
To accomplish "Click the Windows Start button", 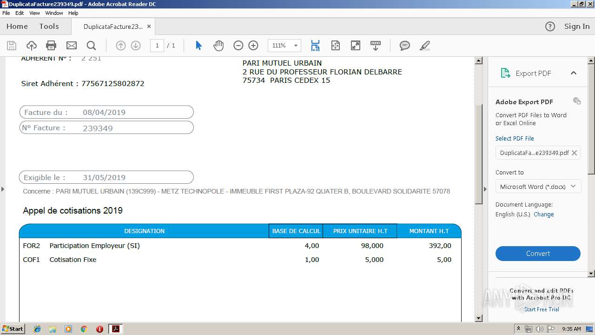I will pyautogui.click(x=13, y=329).
